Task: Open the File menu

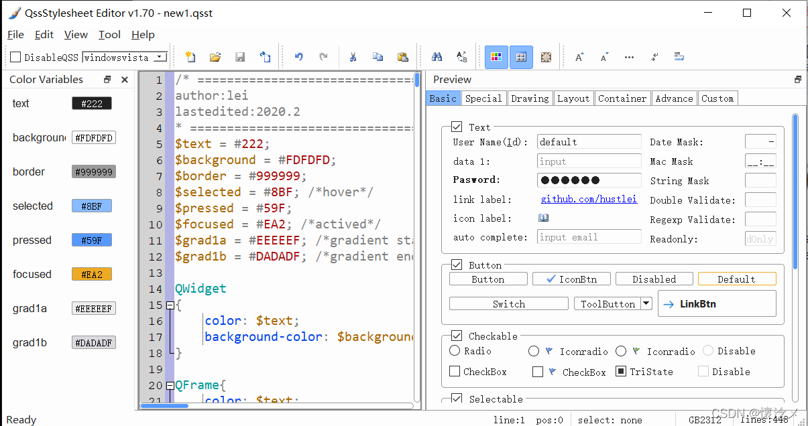Action: click(15, 34)
